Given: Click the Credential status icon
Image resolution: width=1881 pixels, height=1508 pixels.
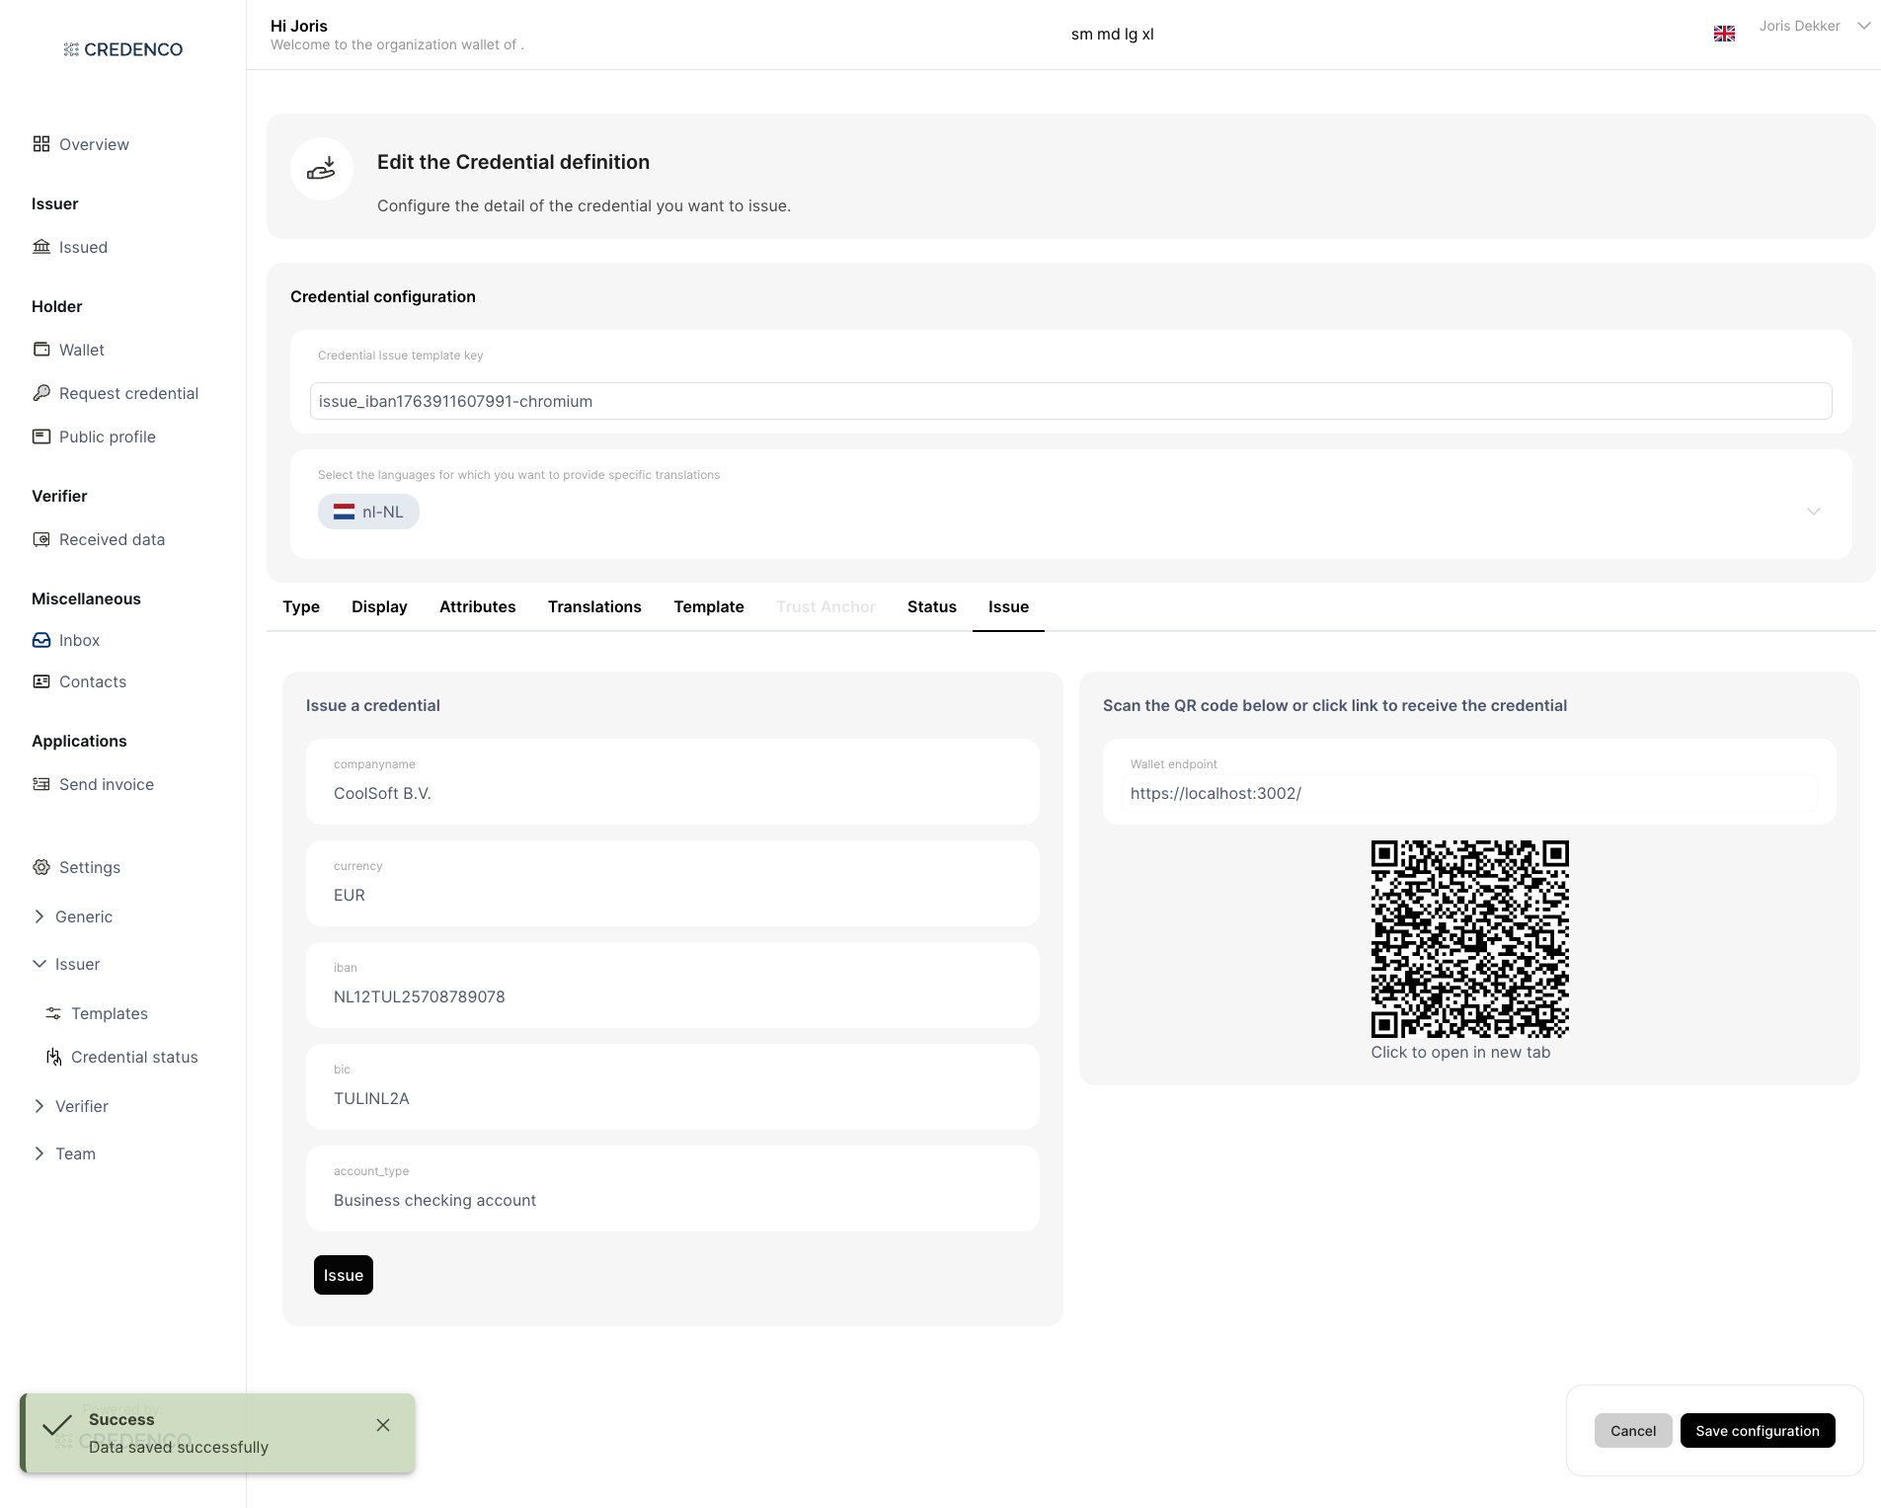Looking at the screenshot, I should coord(53,1057).
